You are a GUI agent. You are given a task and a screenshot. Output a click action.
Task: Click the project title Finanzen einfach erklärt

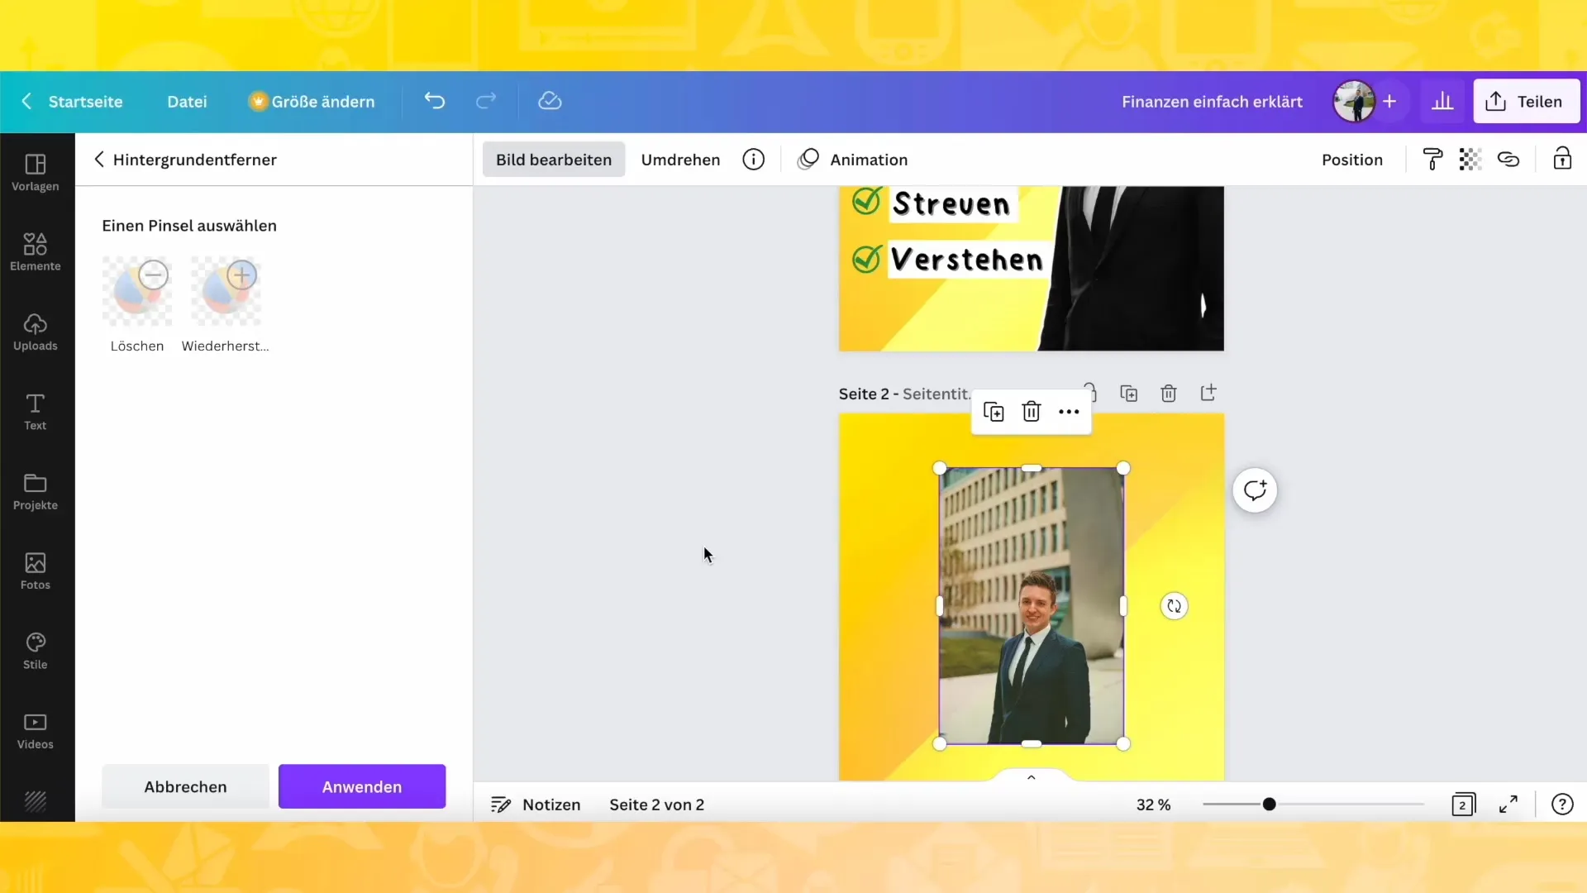coord(1212,102)
